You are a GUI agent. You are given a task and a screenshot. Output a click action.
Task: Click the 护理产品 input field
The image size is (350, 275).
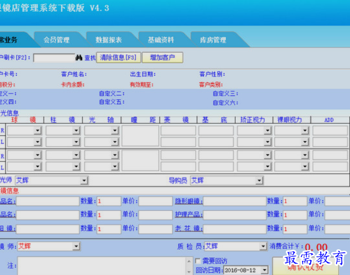tap(235, 215)
